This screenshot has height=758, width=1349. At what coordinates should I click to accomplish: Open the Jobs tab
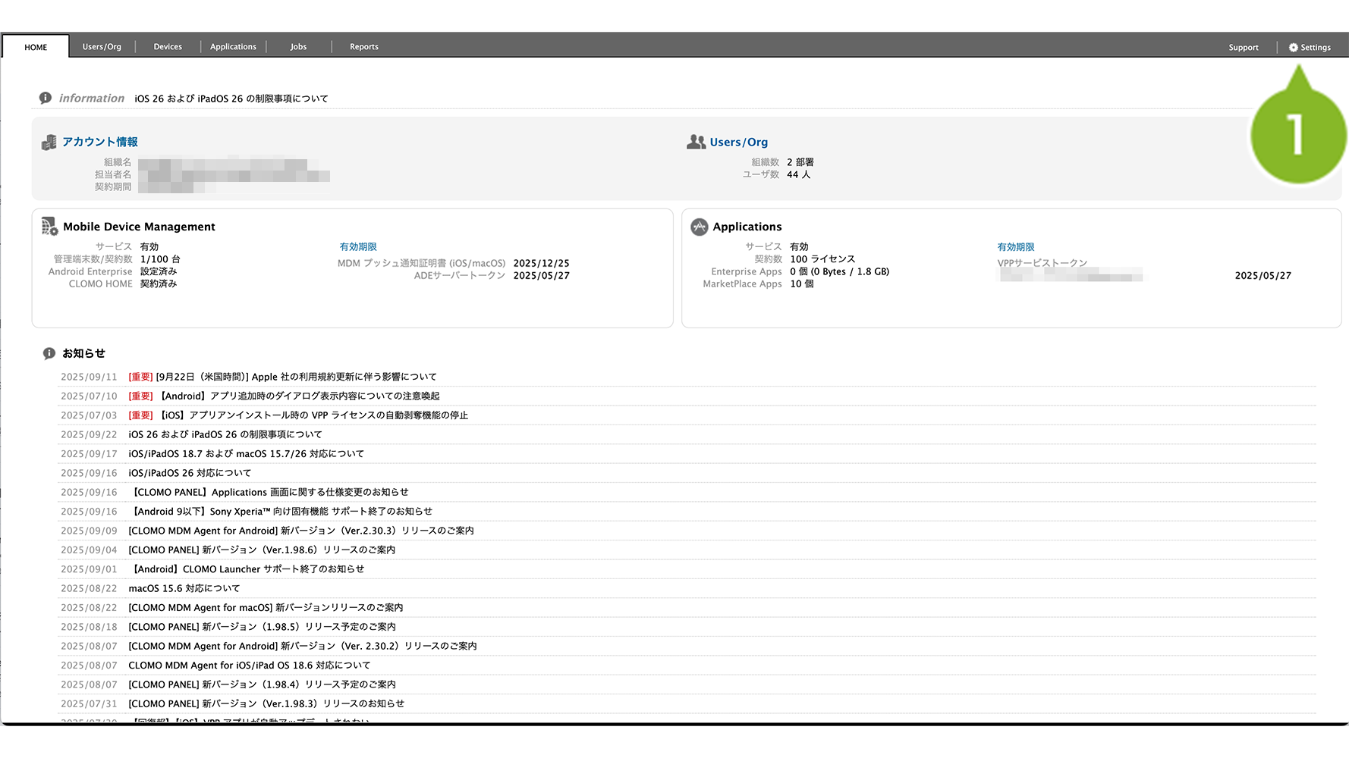[298, 47]
